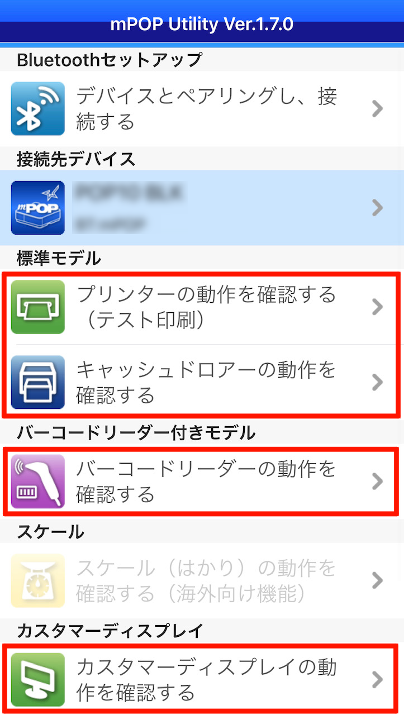Select デバイスとペアリングし、接続する text
Viewport: 404px width, 715px height.
(206, 109)
